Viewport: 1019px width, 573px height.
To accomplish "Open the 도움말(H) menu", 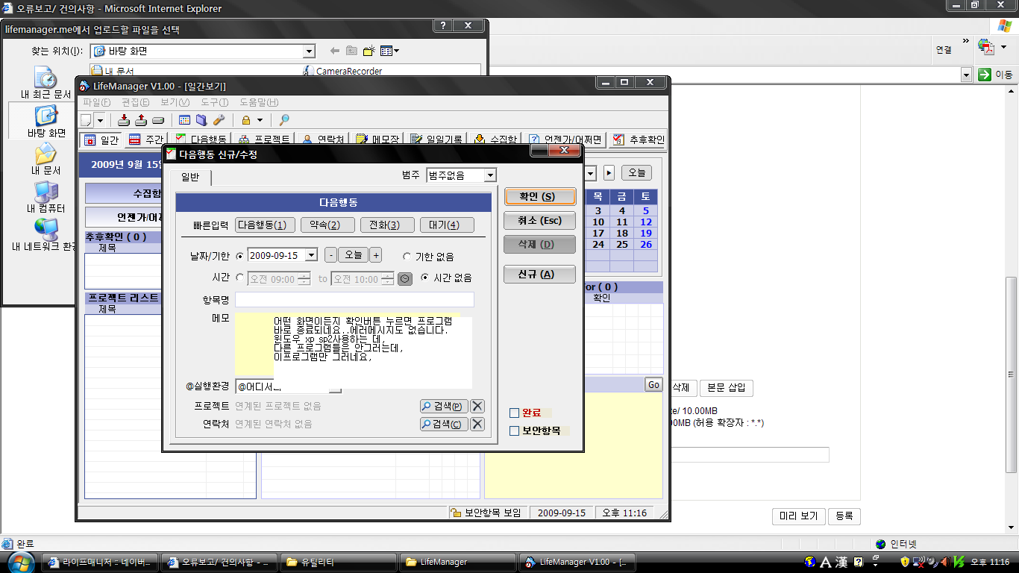I will pyautogui.click(x=259, y=102).
